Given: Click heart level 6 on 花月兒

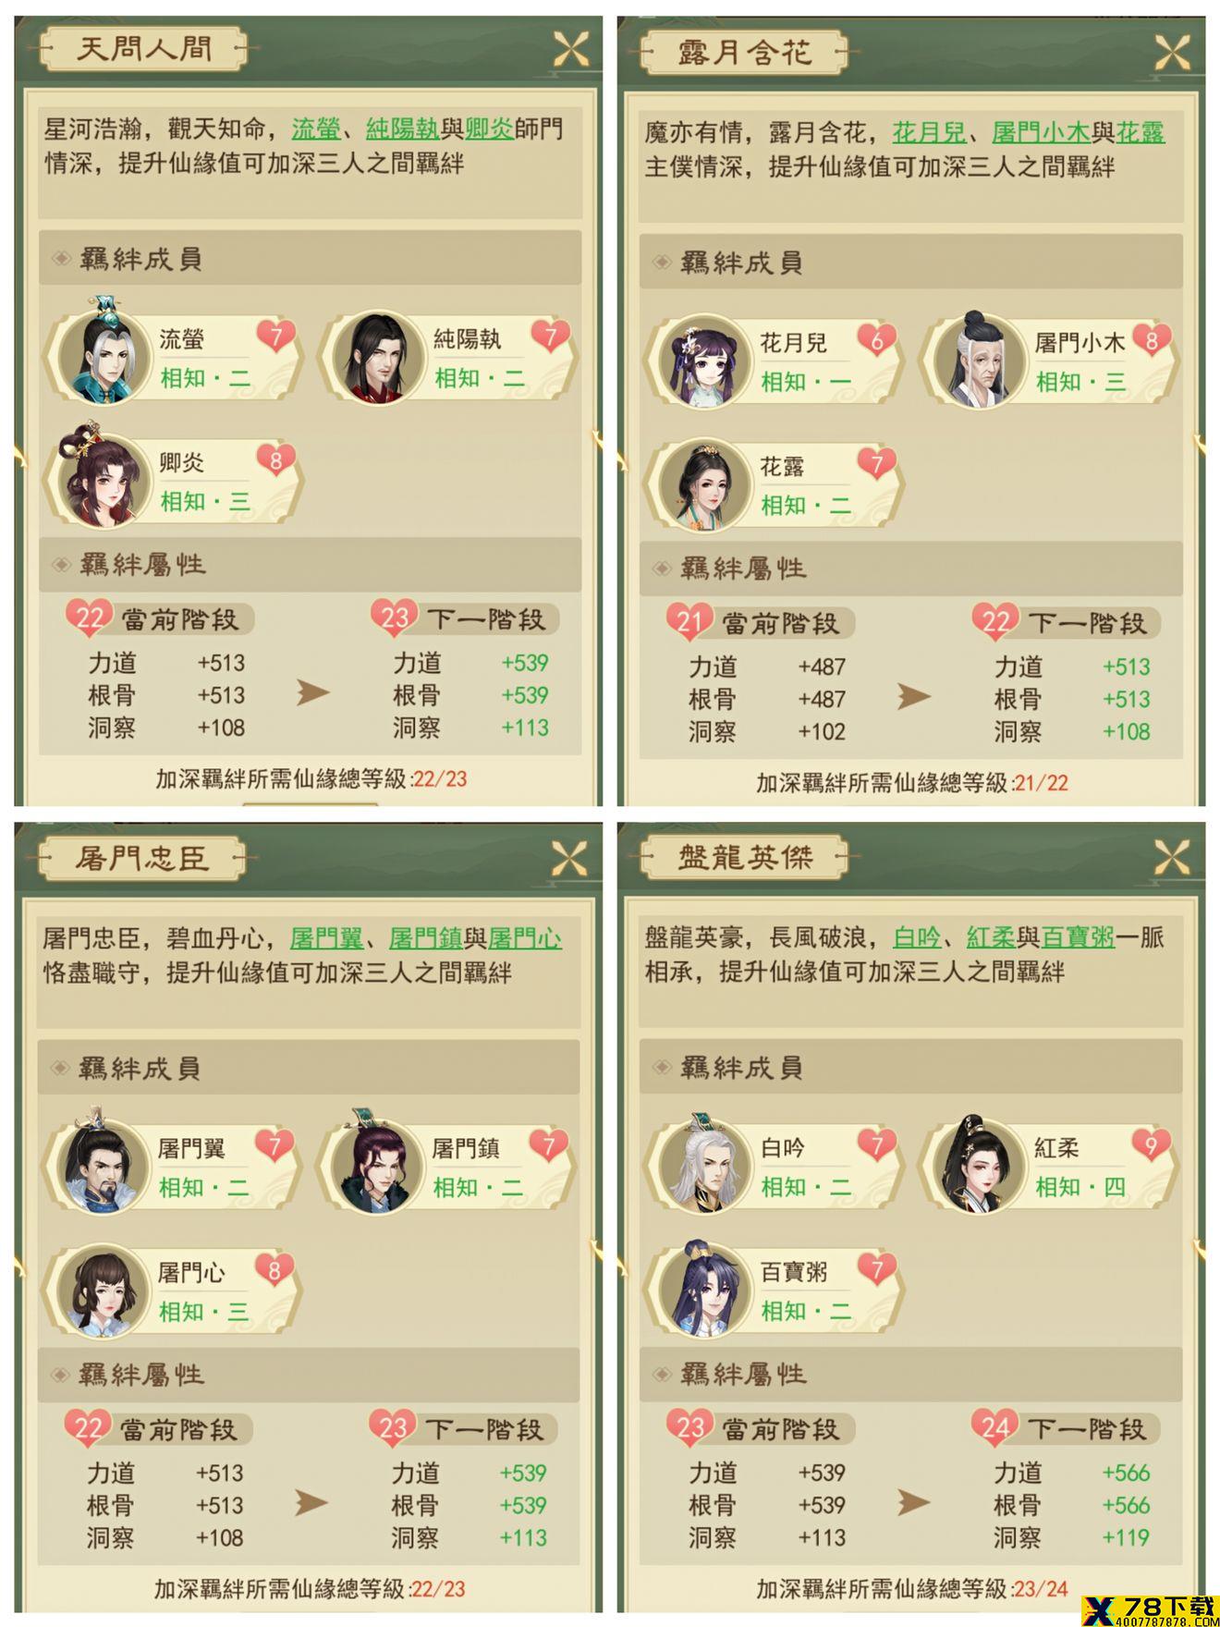Looking at the screenshot, I should click(877, 340).
